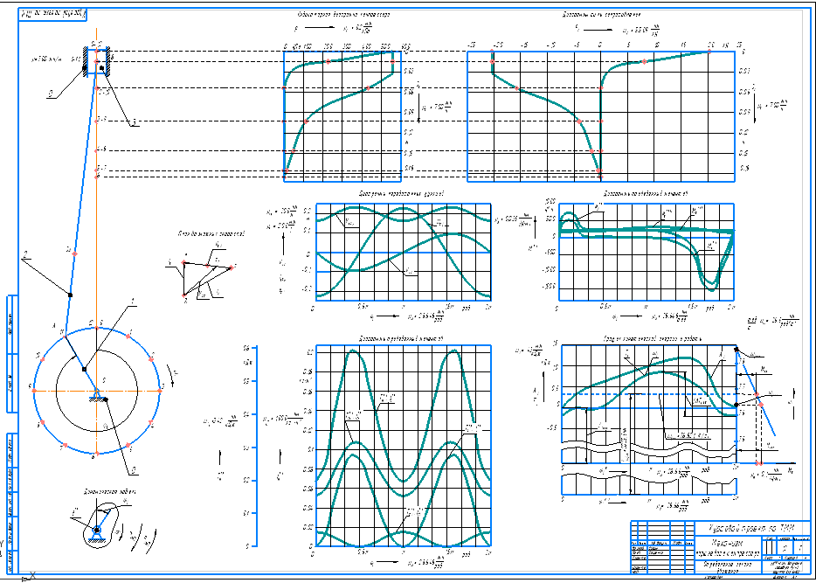Select the reduced moments graph with the dip

point(647,252)
